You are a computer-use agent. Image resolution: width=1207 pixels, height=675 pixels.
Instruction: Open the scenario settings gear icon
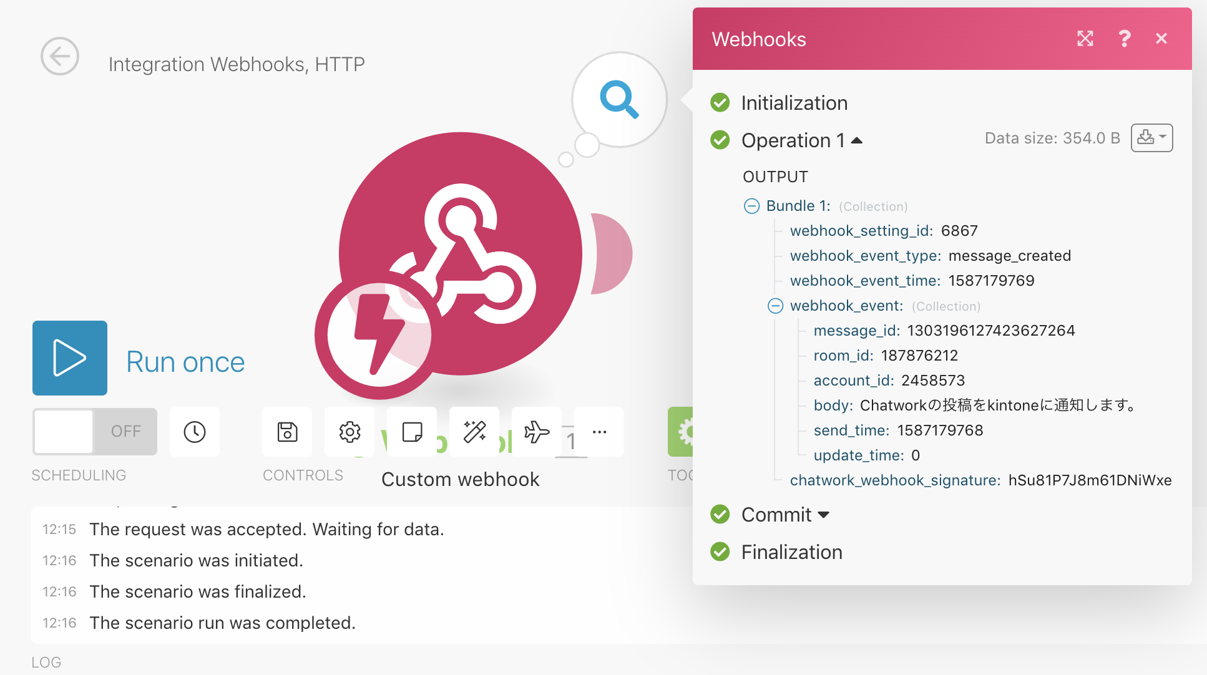coord(349,432)
